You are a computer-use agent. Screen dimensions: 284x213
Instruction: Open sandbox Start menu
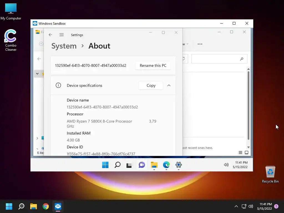pyautogui.click(x=105, y=165)
